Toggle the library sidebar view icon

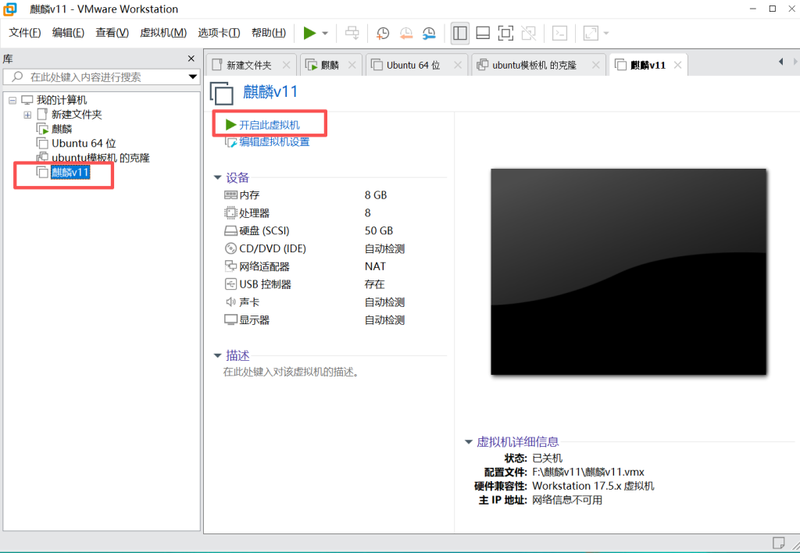[460, 33]
